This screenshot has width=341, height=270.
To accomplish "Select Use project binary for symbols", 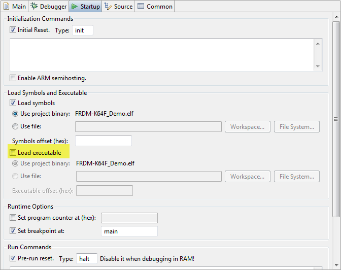I will pyautogui.click(x=15, y=114).
